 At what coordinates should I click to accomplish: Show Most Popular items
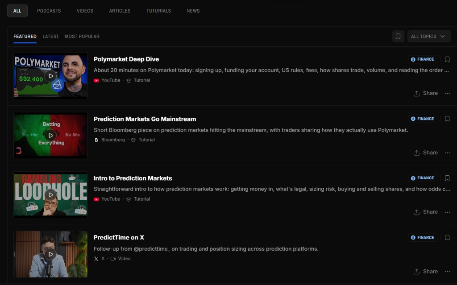click(x=82, y=37)
